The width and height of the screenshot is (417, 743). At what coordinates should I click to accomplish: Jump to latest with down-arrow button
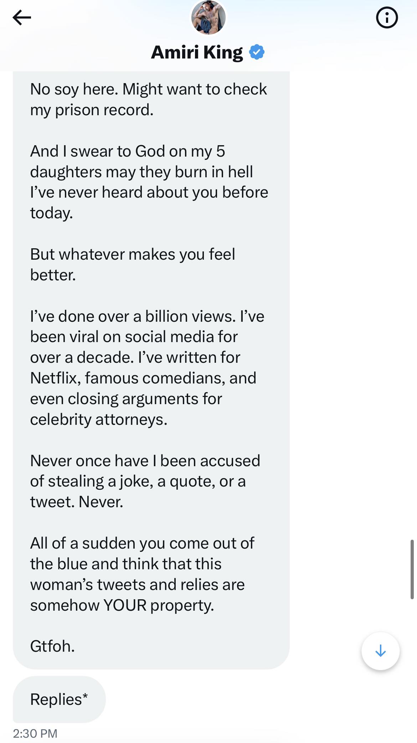(380, 651)
